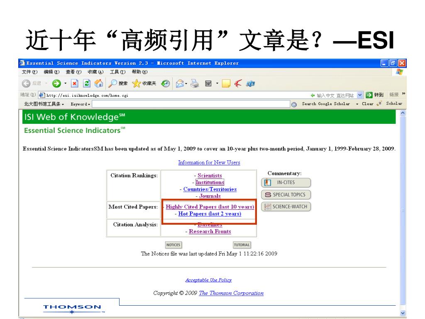Click the Back arrow button in IE toolbar
Screen dimensions: 425x319
click(26, 83)
